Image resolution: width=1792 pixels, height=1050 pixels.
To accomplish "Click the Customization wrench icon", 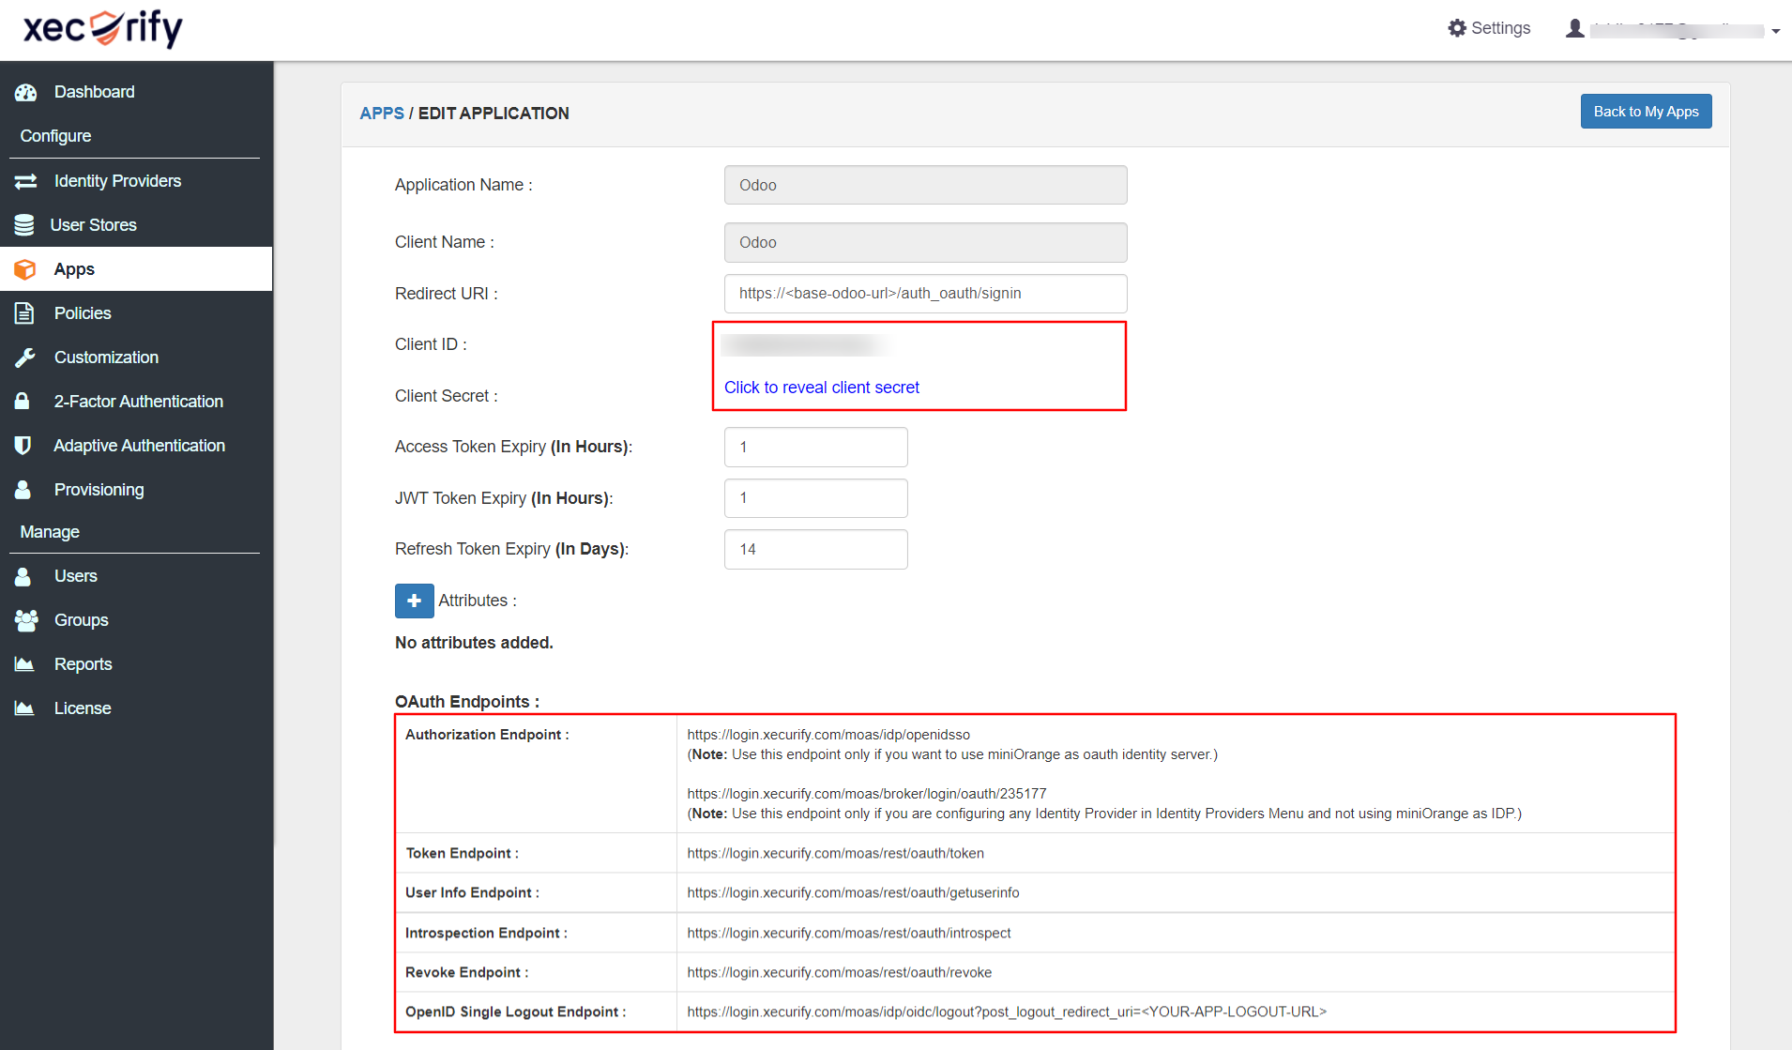I will (x=25, y=358).
